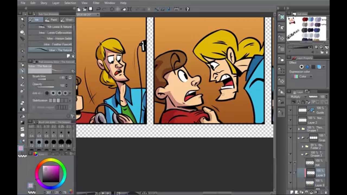Click the color wheel tab icon of the Color panel
Screen dimensions: 347x195
coord(36,154)
